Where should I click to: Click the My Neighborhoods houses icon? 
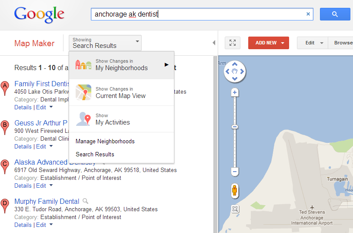pos(83,65)
